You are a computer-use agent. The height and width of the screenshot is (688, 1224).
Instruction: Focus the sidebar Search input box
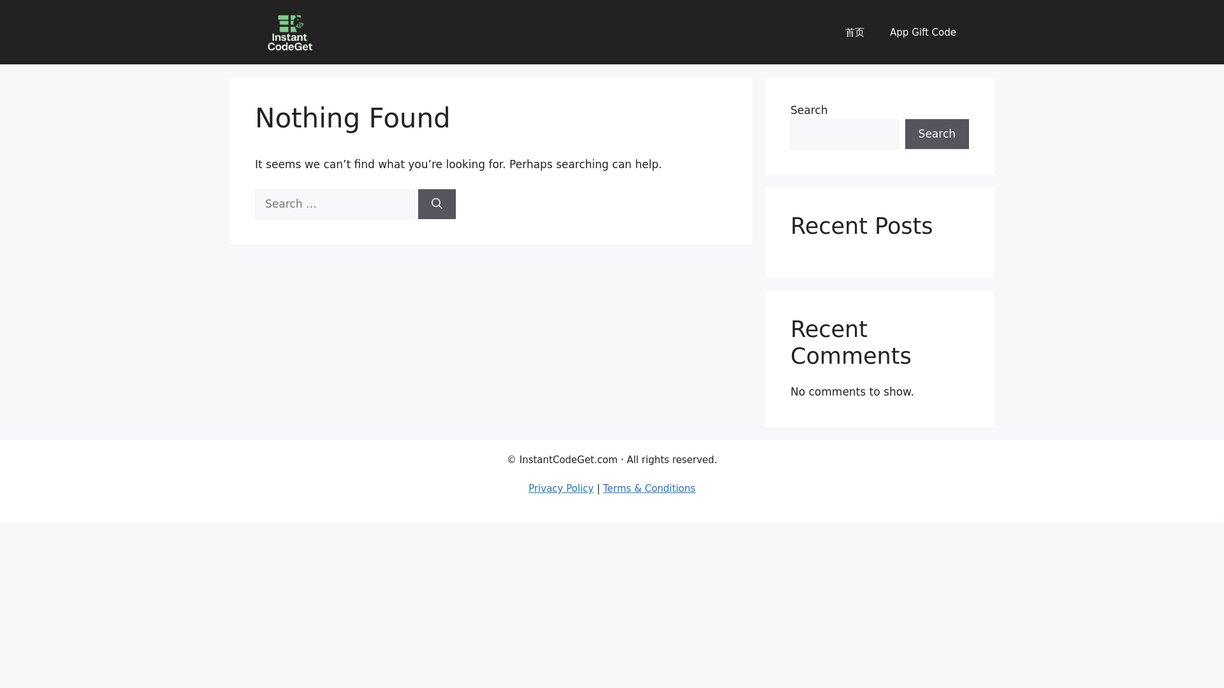(844, 134)
